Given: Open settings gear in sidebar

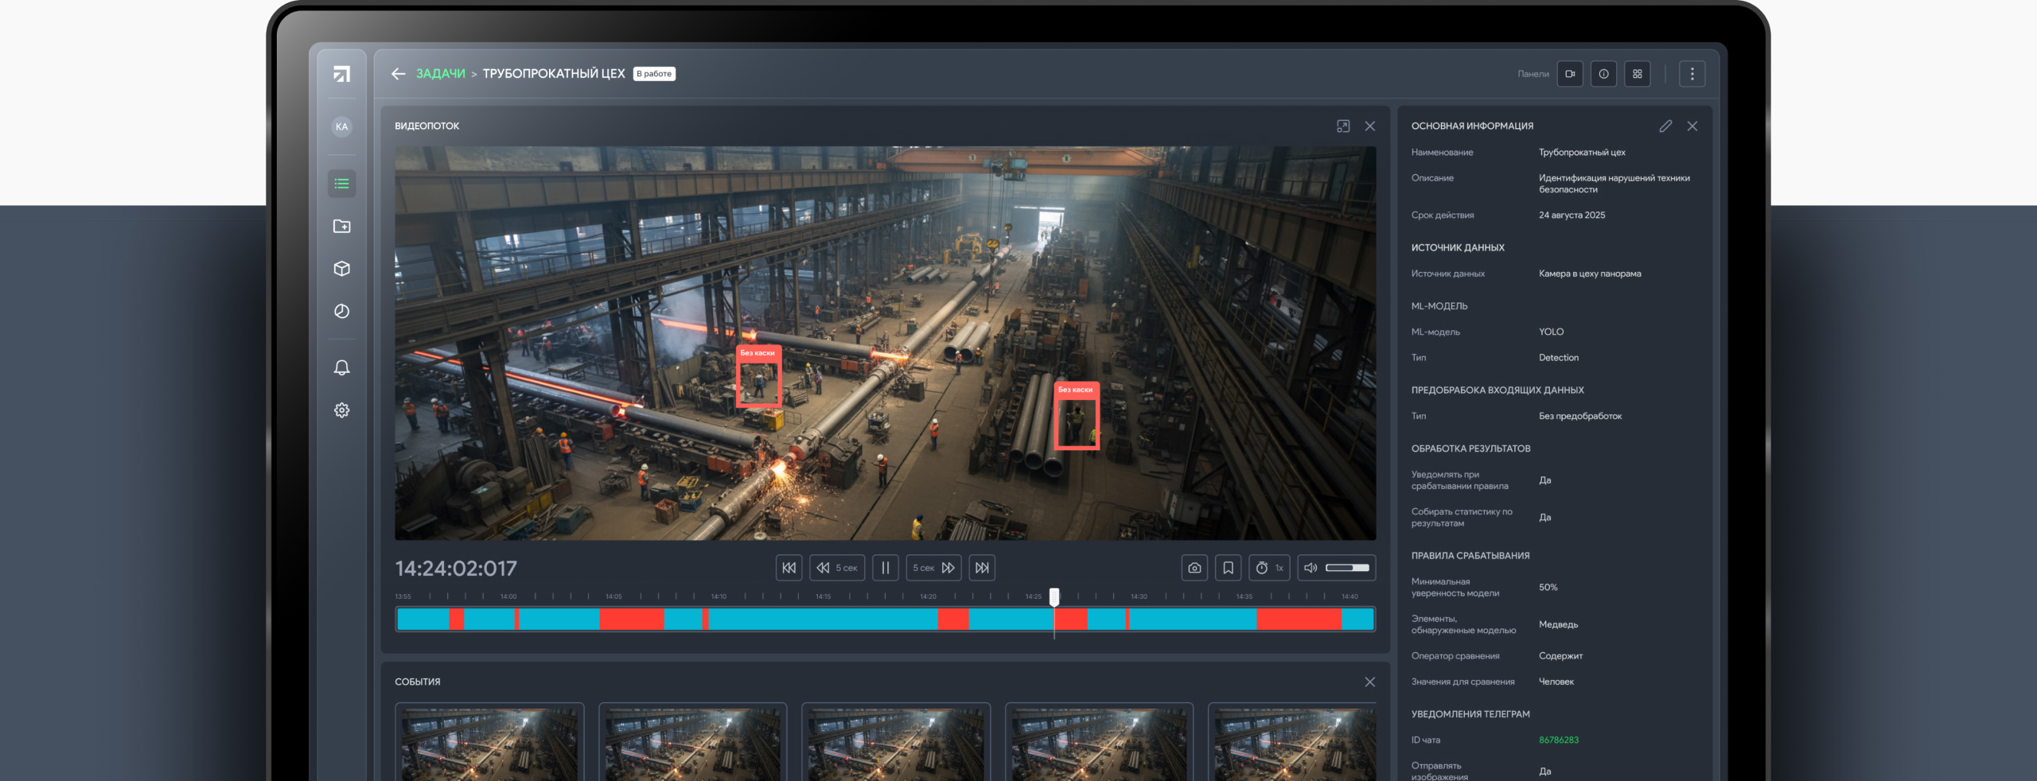Looking at the screenshot, I should pyautogui.click(x=341, y=410).
